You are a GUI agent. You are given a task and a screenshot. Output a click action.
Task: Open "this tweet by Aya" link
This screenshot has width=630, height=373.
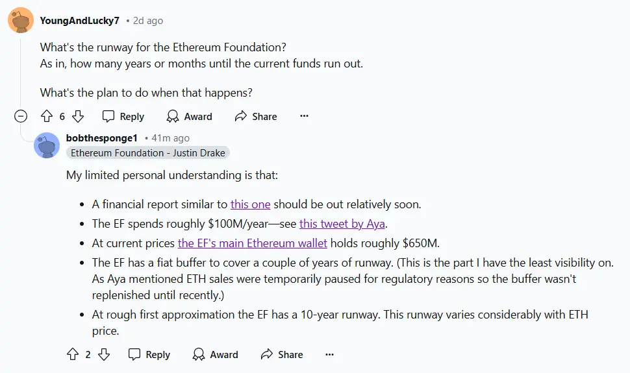[x=342, y=224]
